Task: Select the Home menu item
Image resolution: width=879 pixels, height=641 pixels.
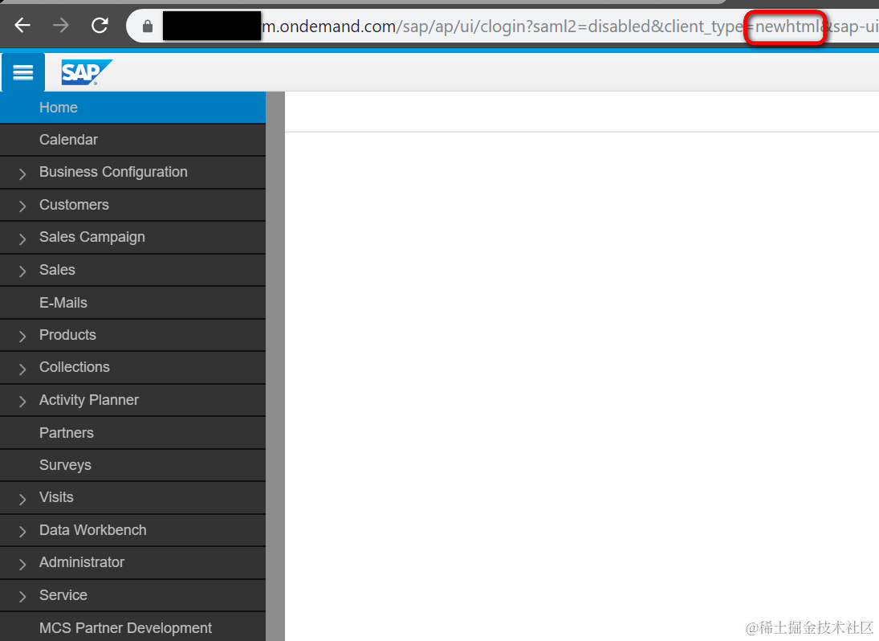Action: [58, 107]
